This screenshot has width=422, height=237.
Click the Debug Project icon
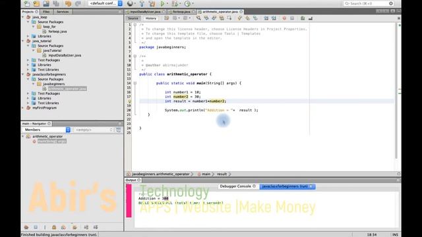click(x=175, y=3)
